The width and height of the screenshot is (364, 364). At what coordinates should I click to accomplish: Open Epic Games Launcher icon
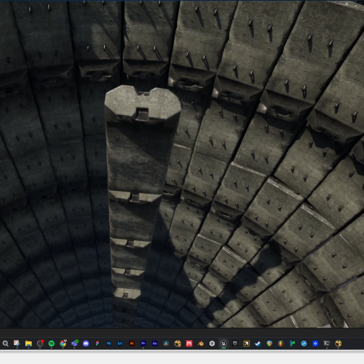click(235, 344)
